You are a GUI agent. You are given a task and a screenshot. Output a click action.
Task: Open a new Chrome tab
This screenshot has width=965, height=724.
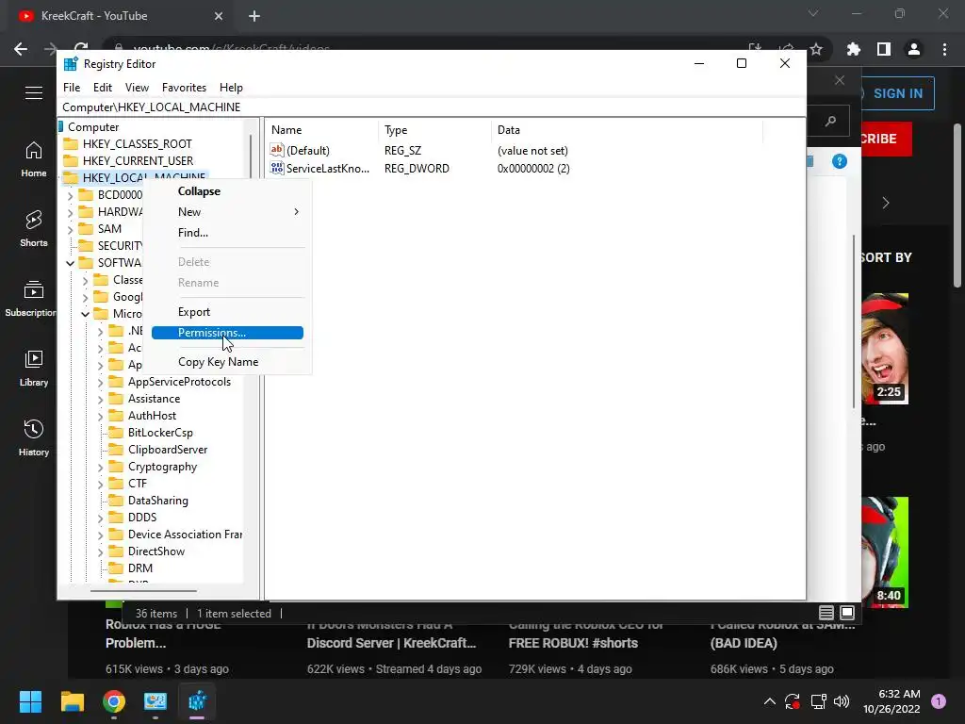[254, 16]
